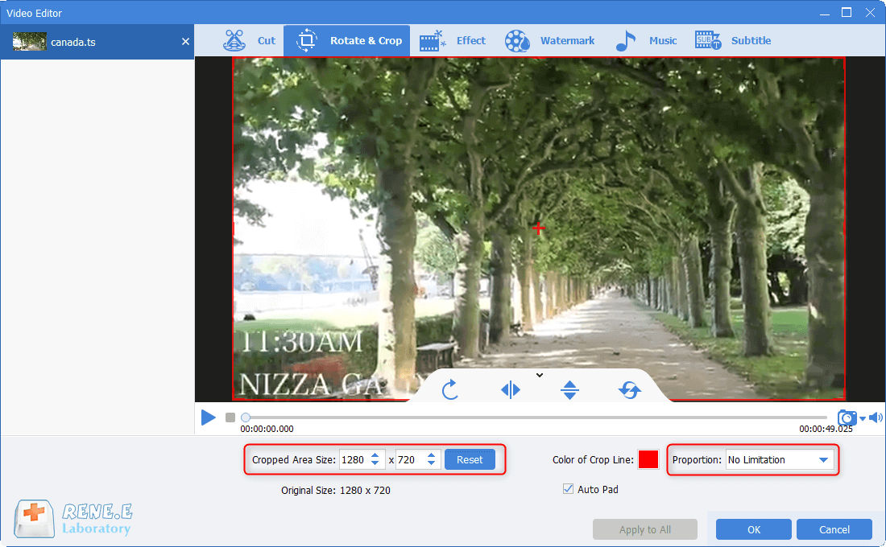Collapse the rotation toolbar chevron
The image size is (886, 547).
tap(540, 375)
